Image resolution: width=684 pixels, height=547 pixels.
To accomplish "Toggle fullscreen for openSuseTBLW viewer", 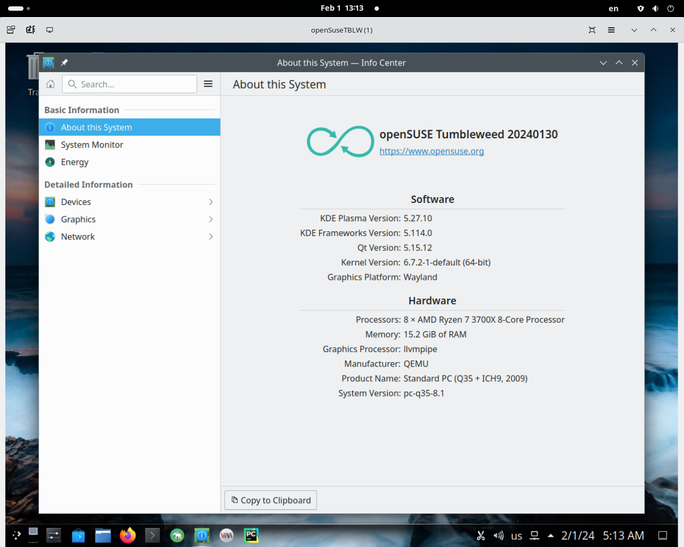I will coord(592,30).
